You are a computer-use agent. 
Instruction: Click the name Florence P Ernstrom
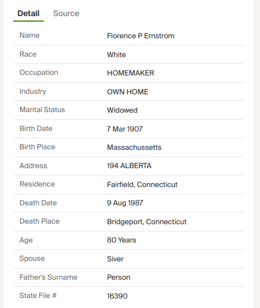click(x=140, y=36)
